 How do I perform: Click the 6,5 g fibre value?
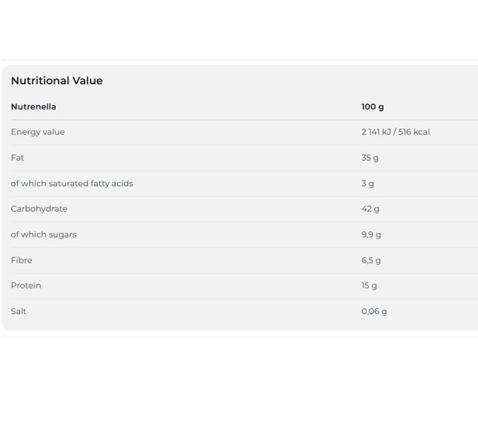click(371, 260)
